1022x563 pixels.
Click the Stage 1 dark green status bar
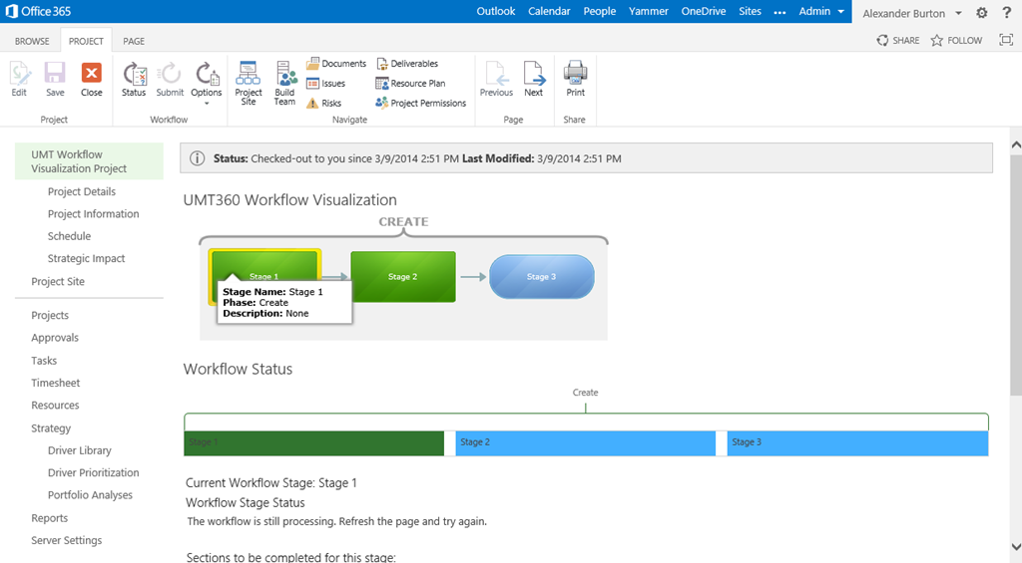tap(313, 442)
